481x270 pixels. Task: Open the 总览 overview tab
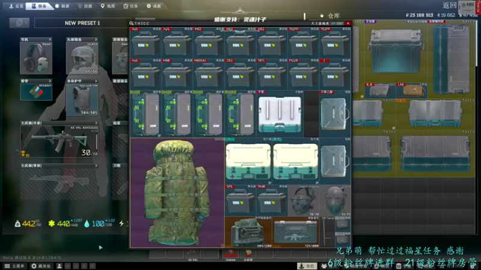coord(16,6)
